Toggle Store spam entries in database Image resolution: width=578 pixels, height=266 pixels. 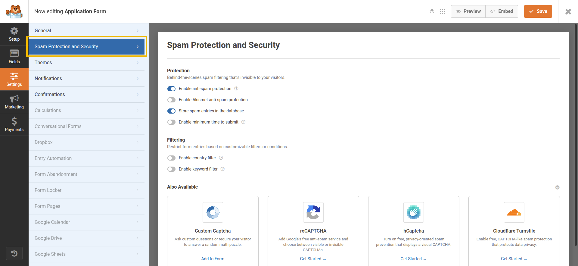(171, 111)
